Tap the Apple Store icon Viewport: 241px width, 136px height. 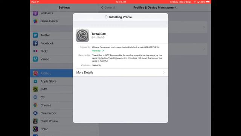35,81
